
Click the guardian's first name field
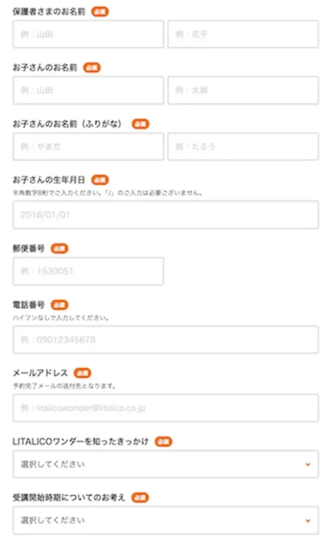pos(243,34)
